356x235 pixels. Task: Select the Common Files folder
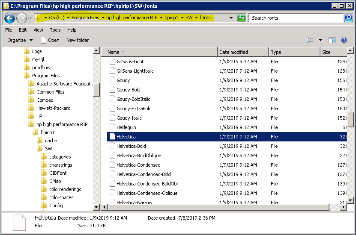(46, 92)
